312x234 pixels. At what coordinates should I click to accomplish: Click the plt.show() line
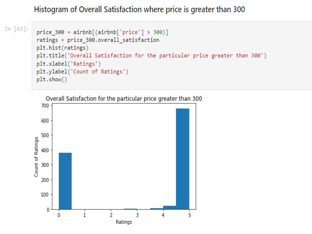52,80
